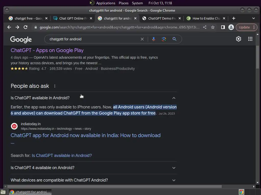Open People also ask options menu
The height and width of the screenshot is (195, 261).
pyautogui.click(x=55, y=86)
